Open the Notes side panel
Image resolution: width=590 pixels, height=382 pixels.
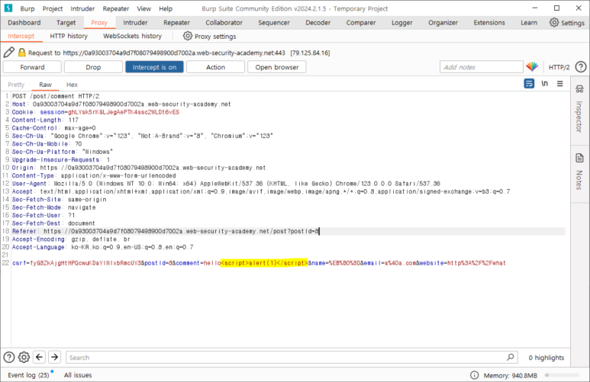[579, 172]
